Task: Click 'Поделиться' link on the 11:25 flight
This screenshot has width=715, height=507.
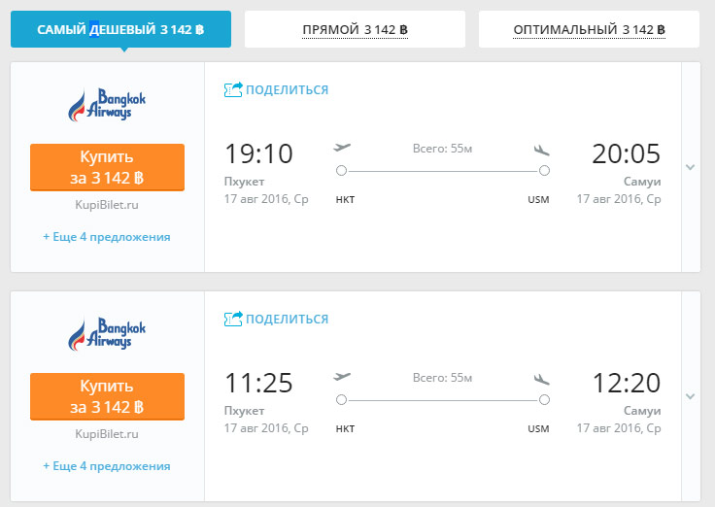Action: (287, 320)
